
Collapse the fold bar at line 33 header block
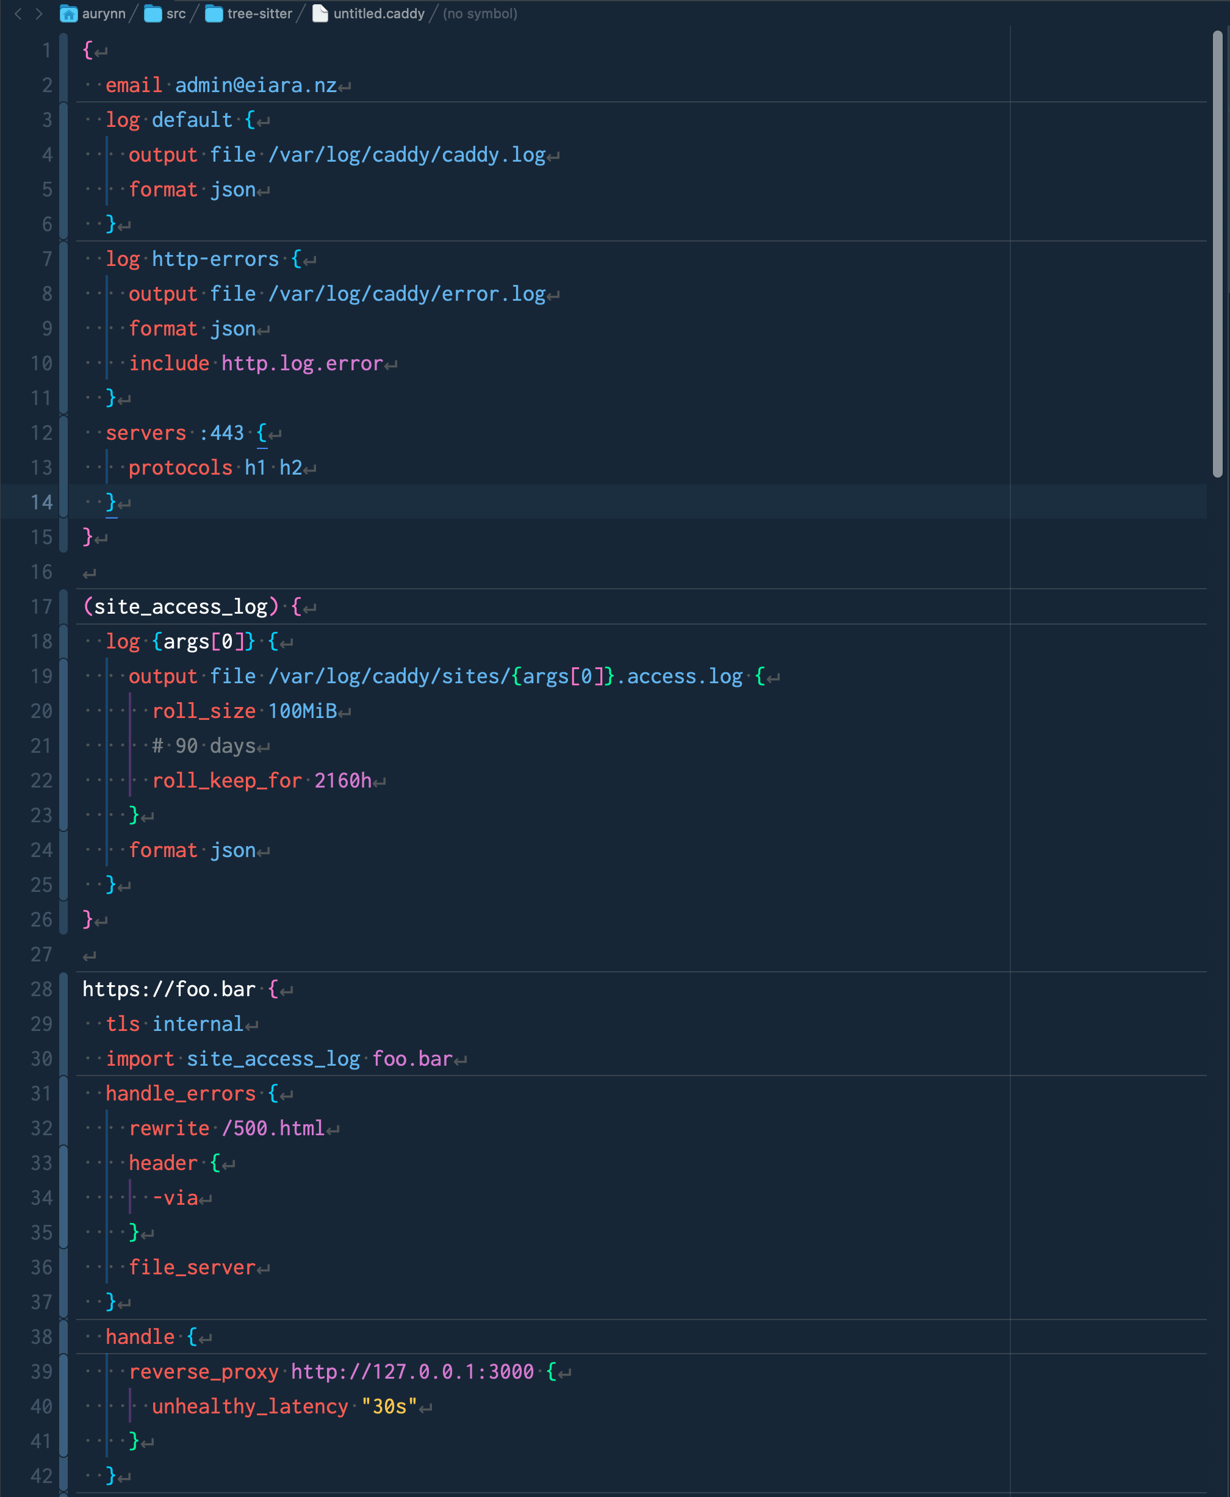pyautogui.click(x=64, y=1197)
